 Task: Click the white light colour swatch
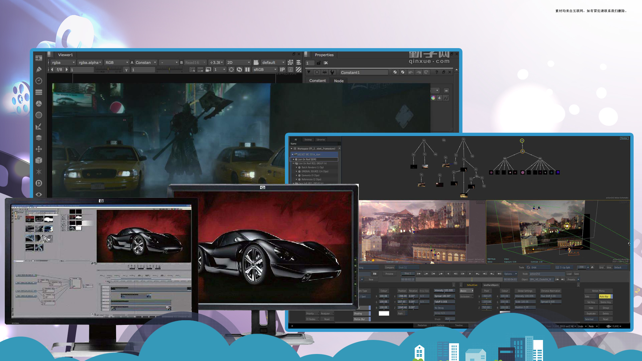384,314
